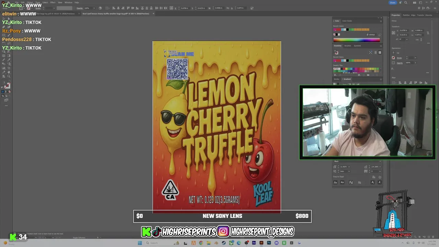
Task: Select the Zoom tool in the left toolbar
Action: tap(9, 76)
